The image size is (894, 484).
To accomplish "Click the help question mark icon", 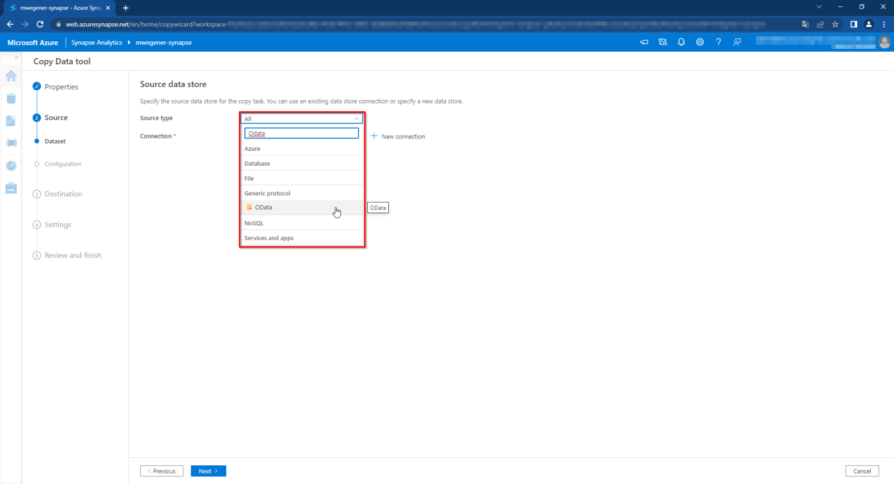I will point(718,42).
